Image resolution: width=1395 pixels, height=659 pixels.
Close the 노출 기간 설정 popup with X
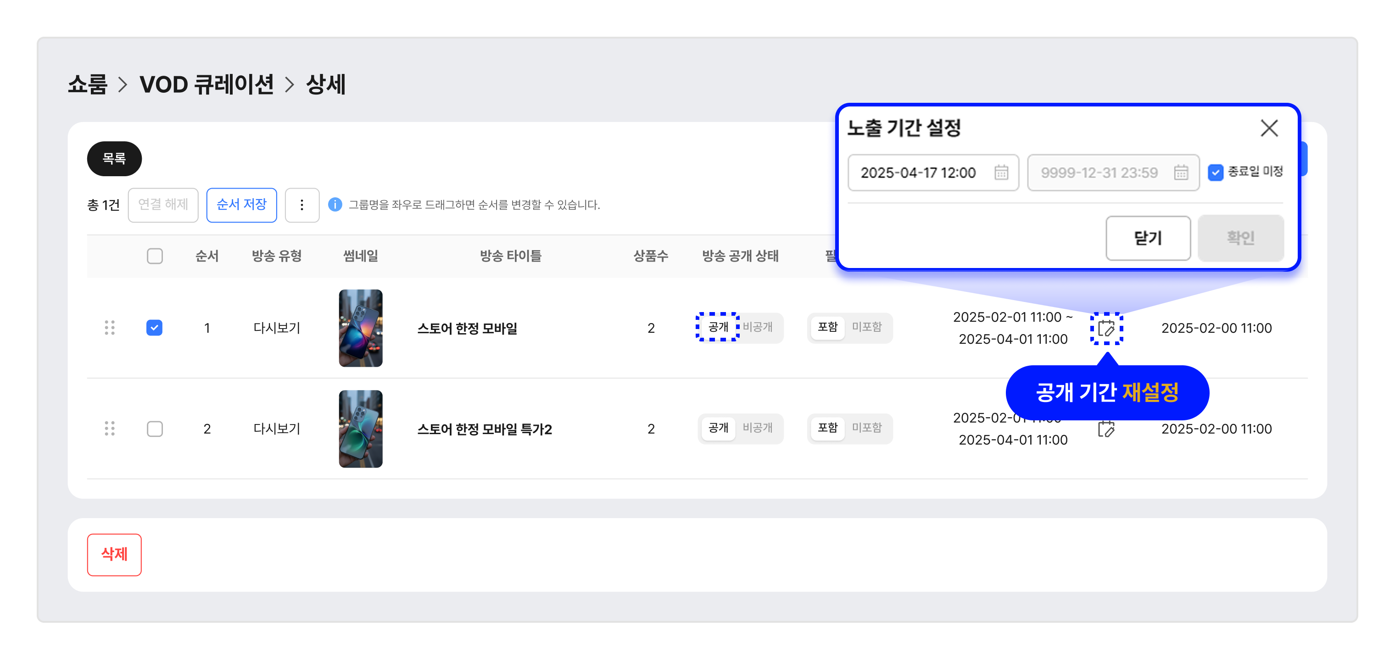[1269, 128]
